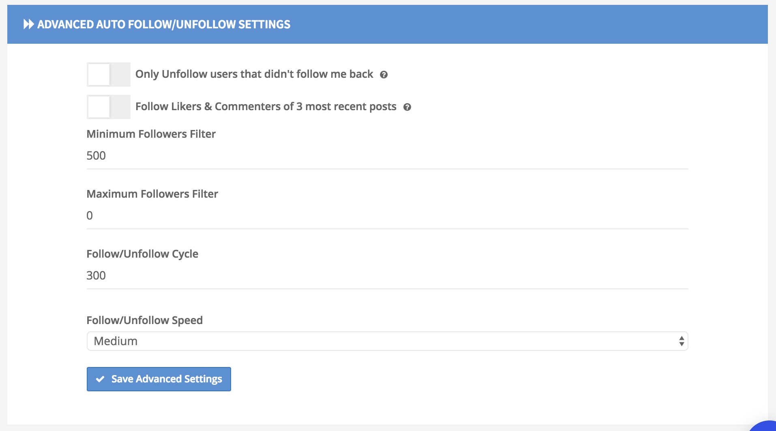Click the Maximum Followers Filter field

click(388, 215)
